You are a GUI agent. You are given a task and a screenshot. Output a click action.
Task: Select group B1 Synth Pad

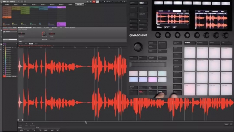click(x=16, y=24)
